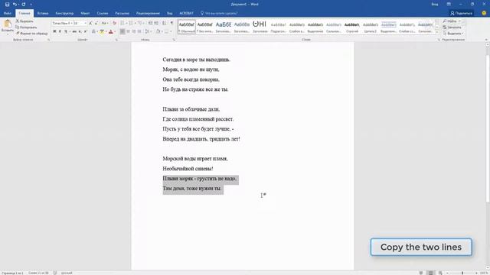Apply superscript formatting

pyautogui.click(x=85, y=31)
